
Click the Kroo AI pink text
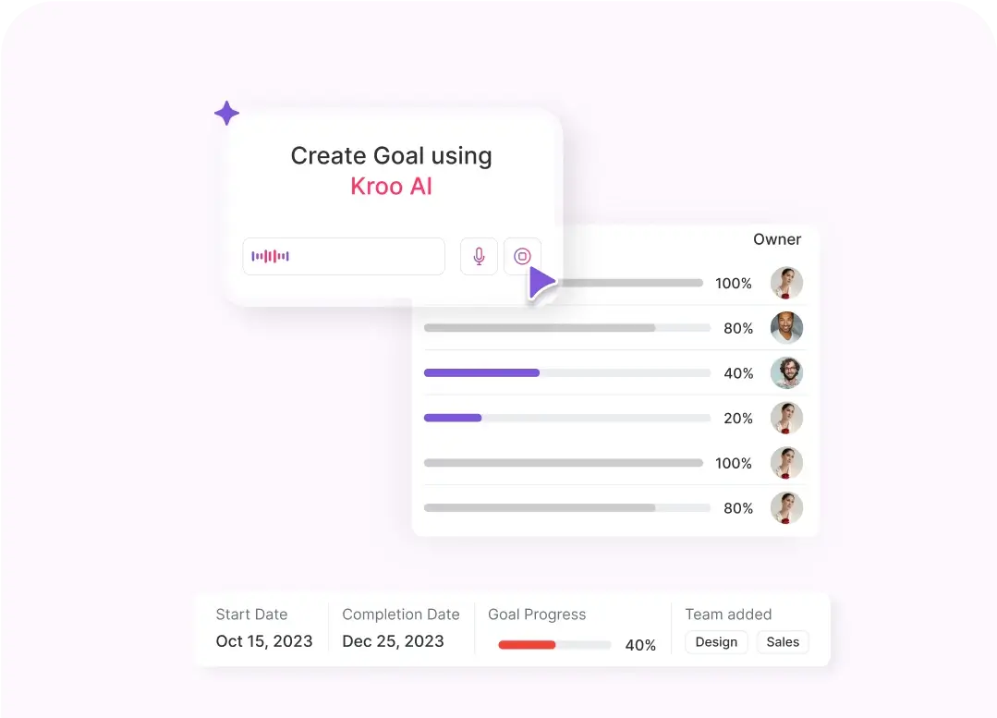391,186
